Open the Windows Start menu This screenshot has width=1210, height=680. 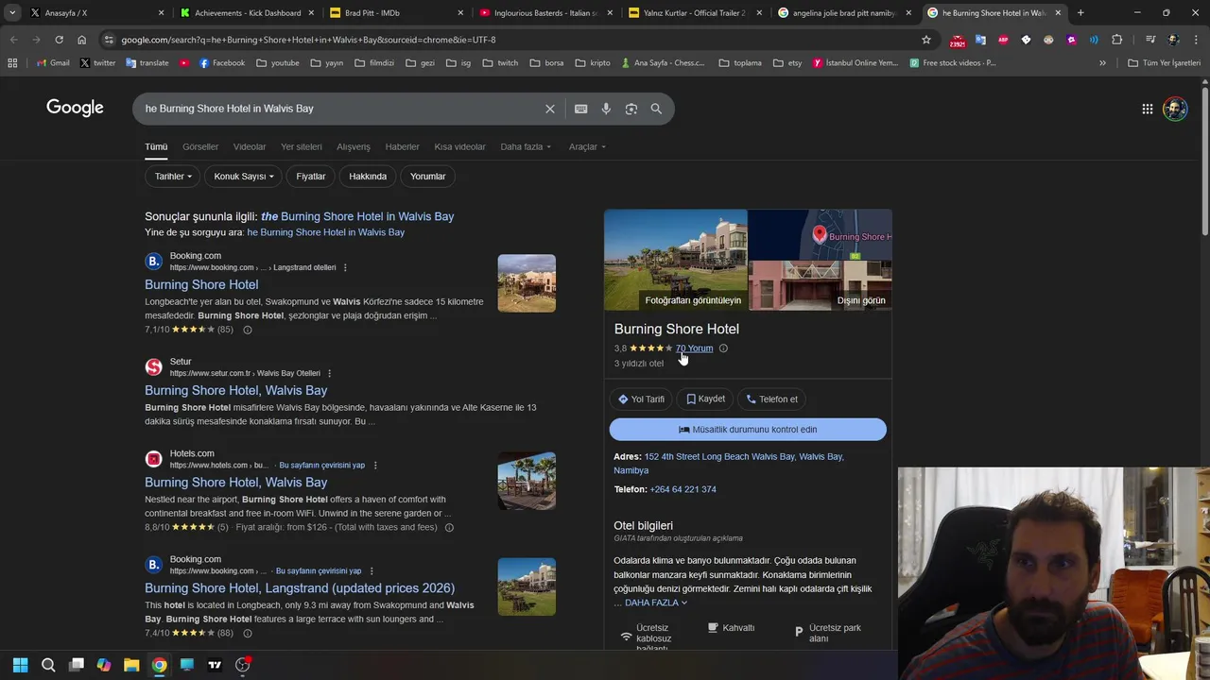[x=20, y=665]
